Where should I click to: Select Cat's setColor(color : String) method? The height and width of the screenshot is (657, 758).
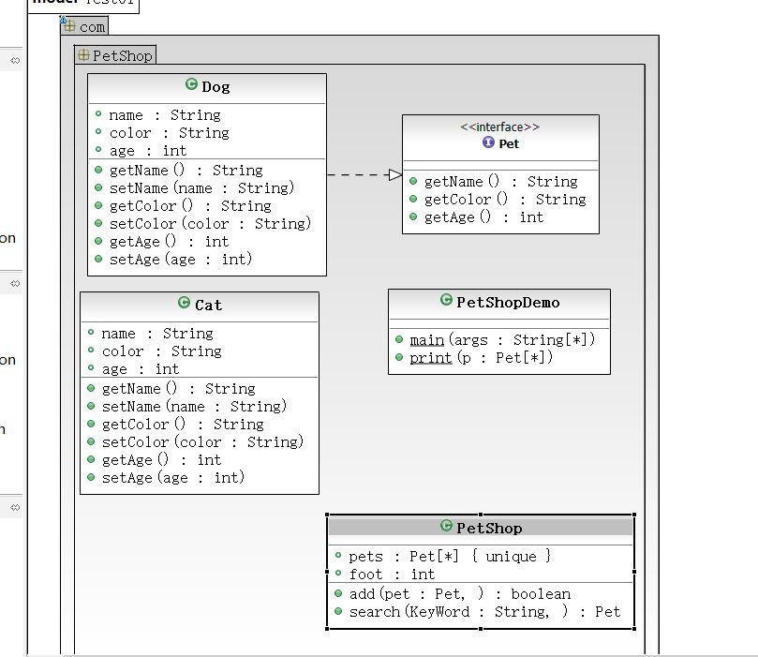pos(202,441)
